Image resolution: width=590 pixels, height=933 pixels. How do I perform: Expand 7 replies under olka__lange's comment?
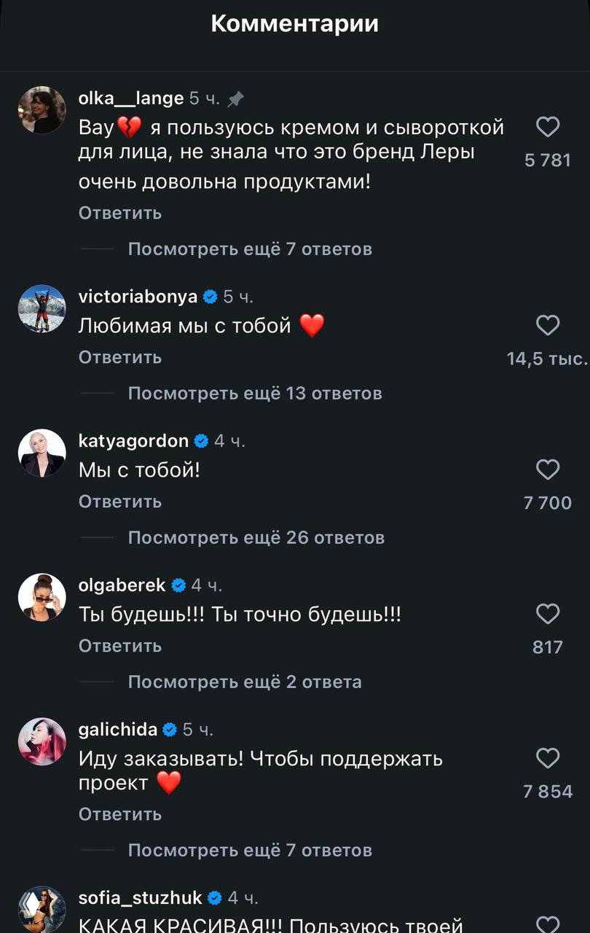point(250,249)
